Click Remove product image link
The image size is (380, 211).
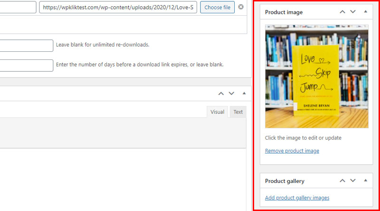pos(292,151)
